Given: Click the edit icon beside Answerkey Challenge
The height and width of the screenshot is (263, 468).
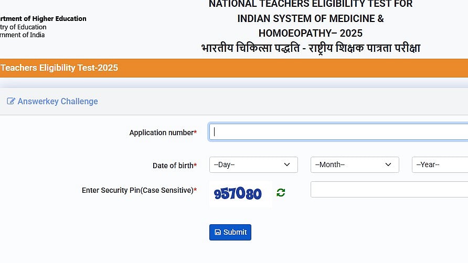Looking at the screenshot, I should (x=11, y=102).
